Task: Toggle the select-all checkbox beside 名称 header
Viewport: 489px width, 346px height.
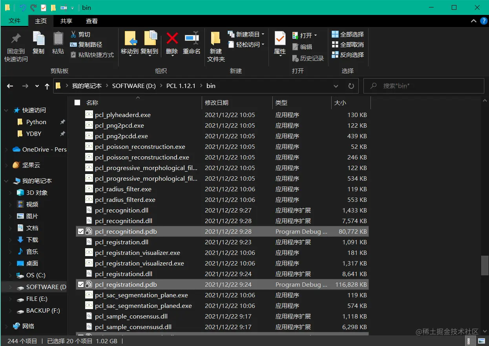Action: click(x=77, y=103)
